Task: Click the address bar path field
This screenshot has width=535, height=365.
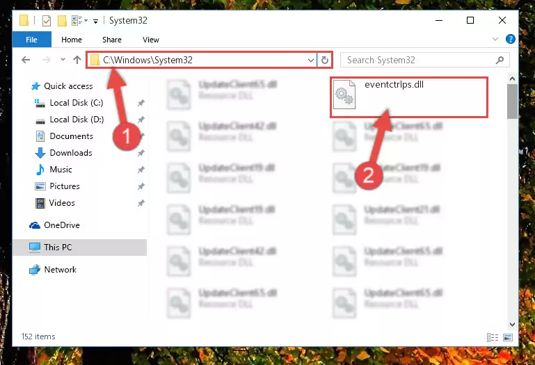Action: click(201, 60)
